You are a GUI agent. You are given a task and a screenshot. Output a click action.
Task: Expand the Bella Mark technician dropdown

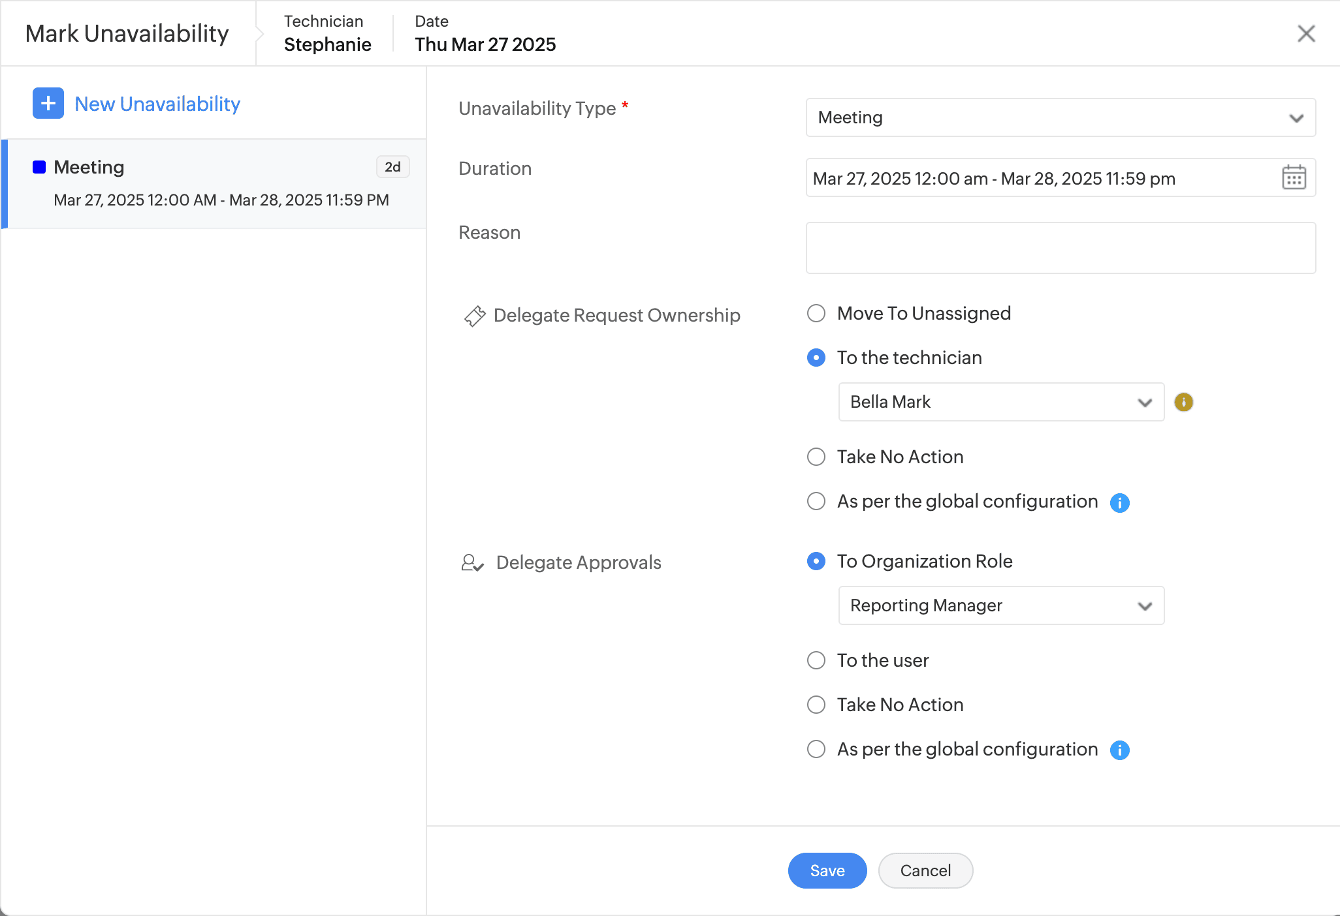pos(1000,402)
